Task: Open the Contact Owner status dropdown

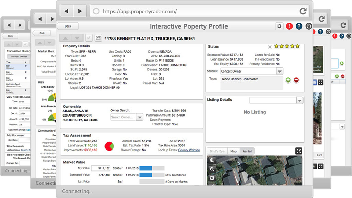Action: coord(279,71)
